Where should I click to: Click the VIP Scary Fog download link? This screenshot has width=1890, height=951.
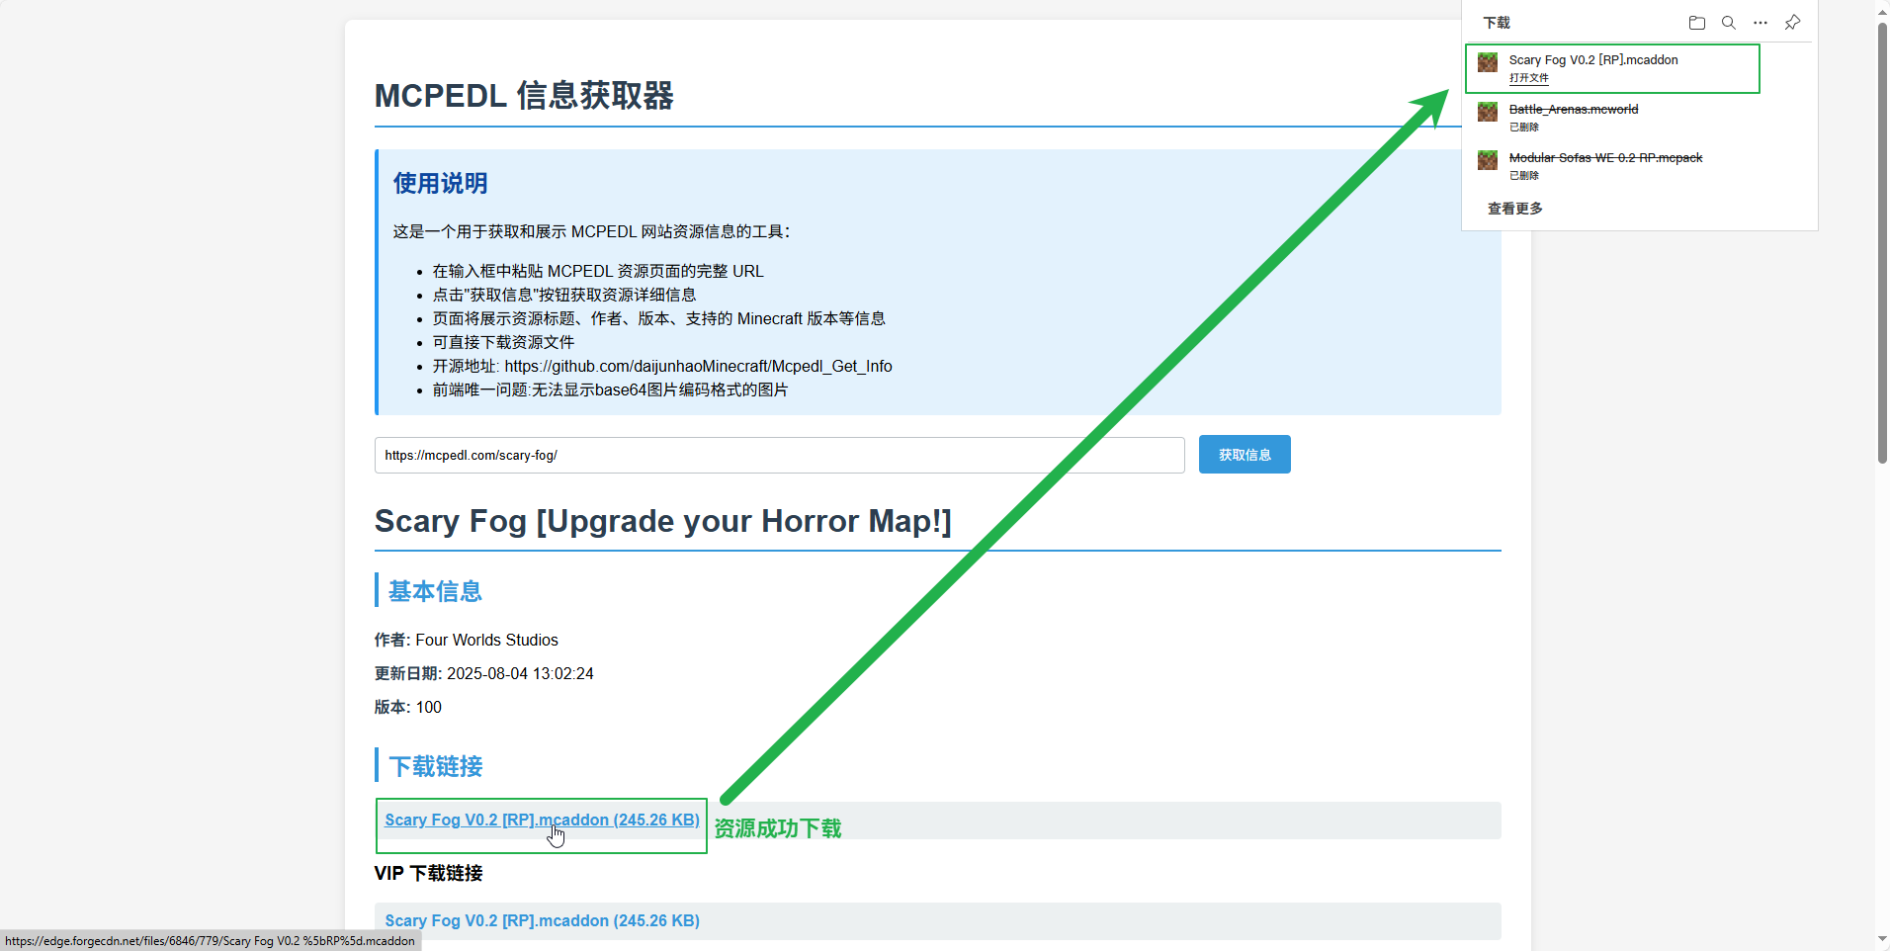pos(542,921)
